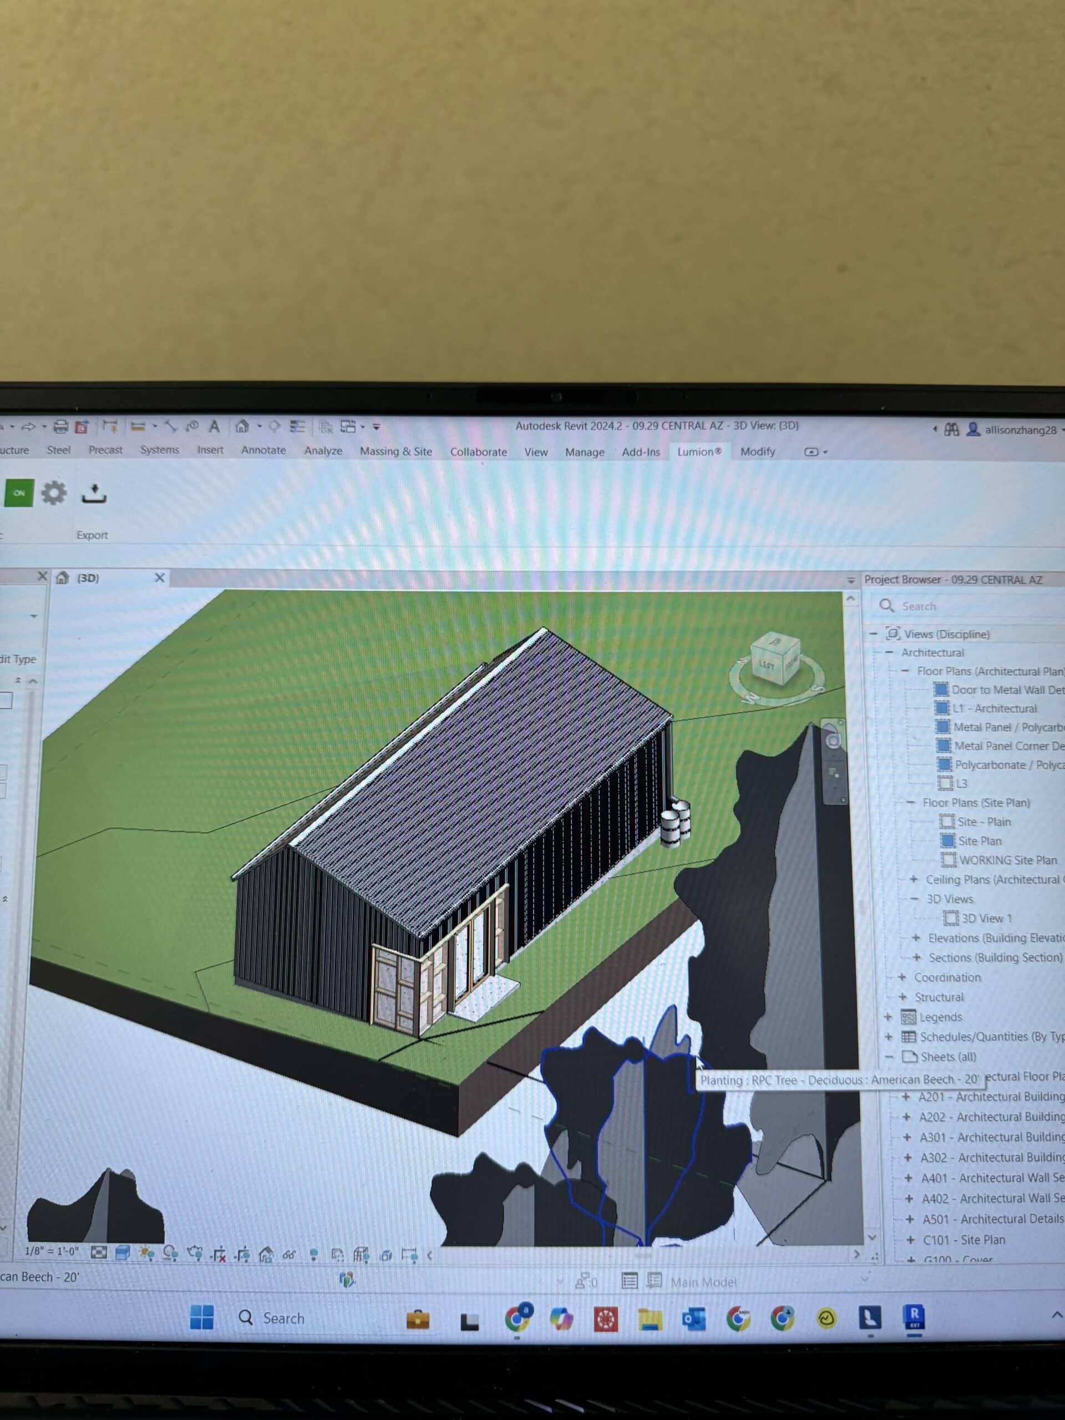This screenshot has height=1420, width=1065.
Task: Toggle shadows icon in view control bar
Action: click(x=170, y=1253)
